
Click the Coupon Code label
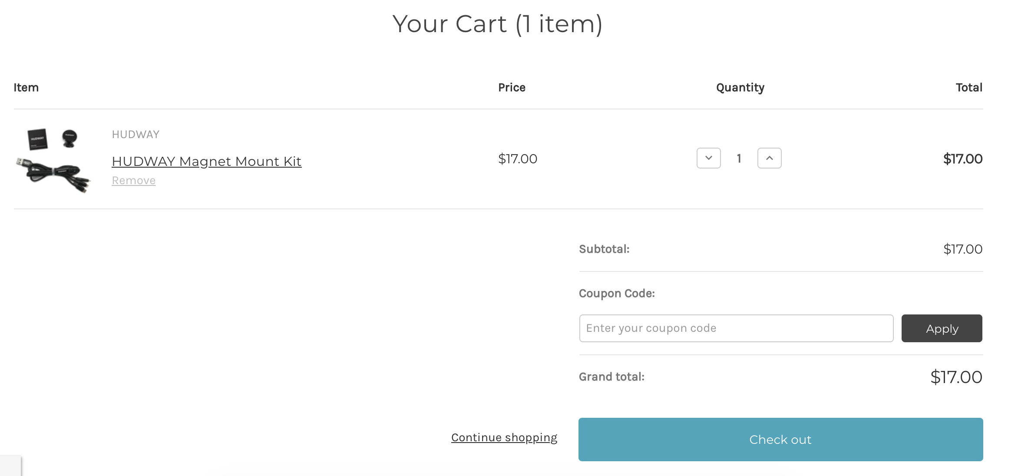click(617, 294)
